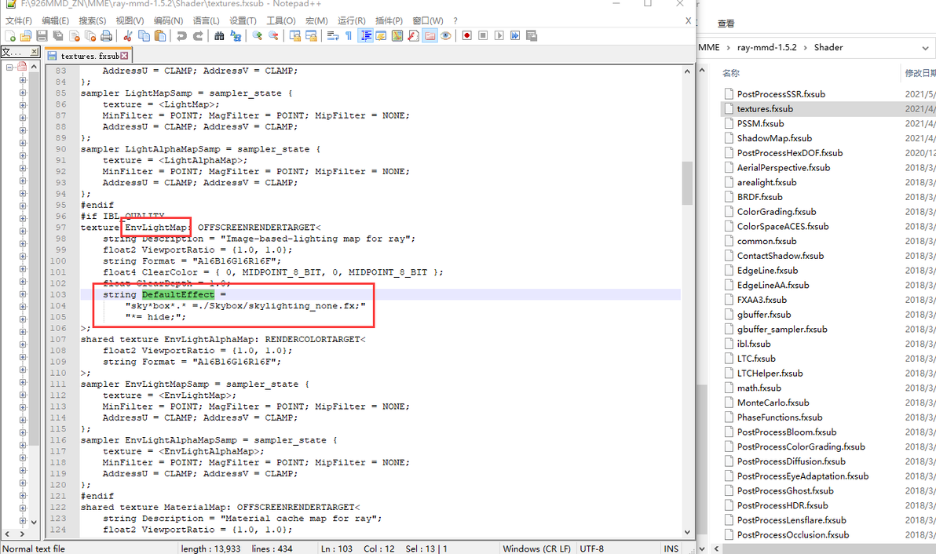Sort Explorer files by 名称 column

tap(730, 73)
